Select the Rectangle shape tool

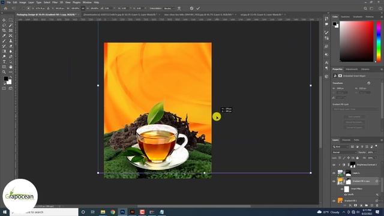(4, 67)
